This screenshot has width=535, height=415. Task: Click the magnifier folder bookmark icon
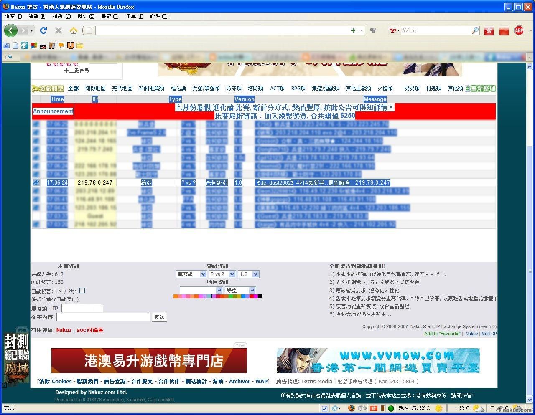pos(6,46)
